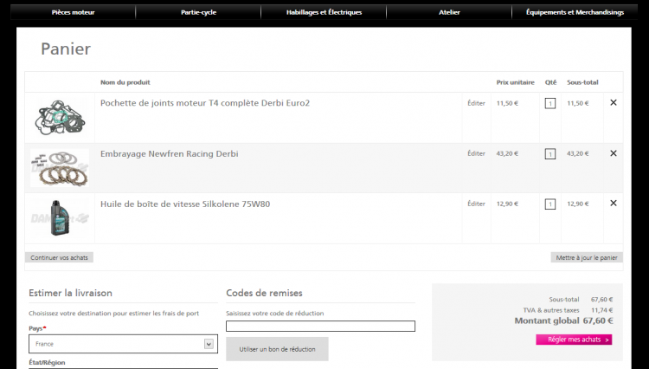Remove the Embrayage Newfren Racing Derbi item
The height and width of the screenshot is (369, 649).
614,153
